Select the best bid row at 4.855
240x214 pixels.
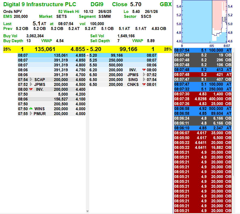[x=52, y=55]
